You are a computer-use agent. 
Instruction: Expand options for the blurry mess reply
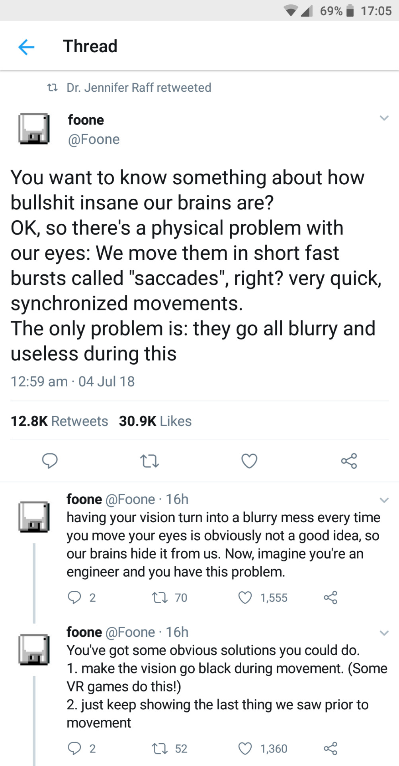(x=384, y=500)
